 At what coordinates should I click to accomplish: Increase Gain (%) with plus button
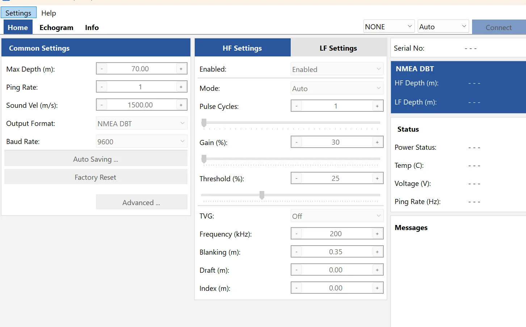coord(377,142)
